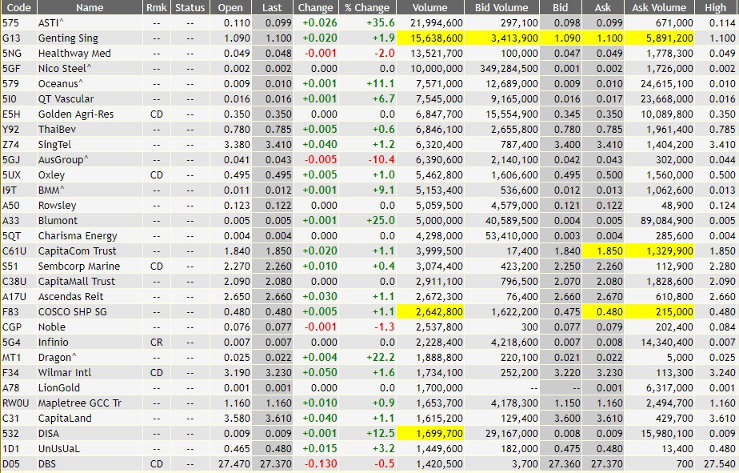Select the Ascendas Reit name

point(70,297)
